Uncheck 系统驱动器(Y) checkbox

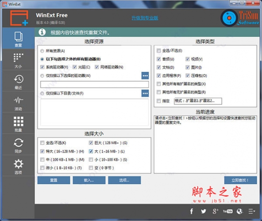tap(42, 67)
